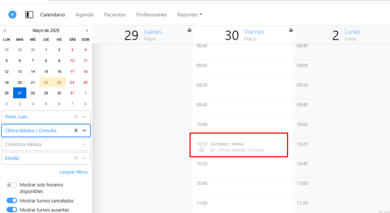The width and height of the screenshot is (390, 213).
Task: Click the lock icon on Viernes 30
Action: (291, 30)
